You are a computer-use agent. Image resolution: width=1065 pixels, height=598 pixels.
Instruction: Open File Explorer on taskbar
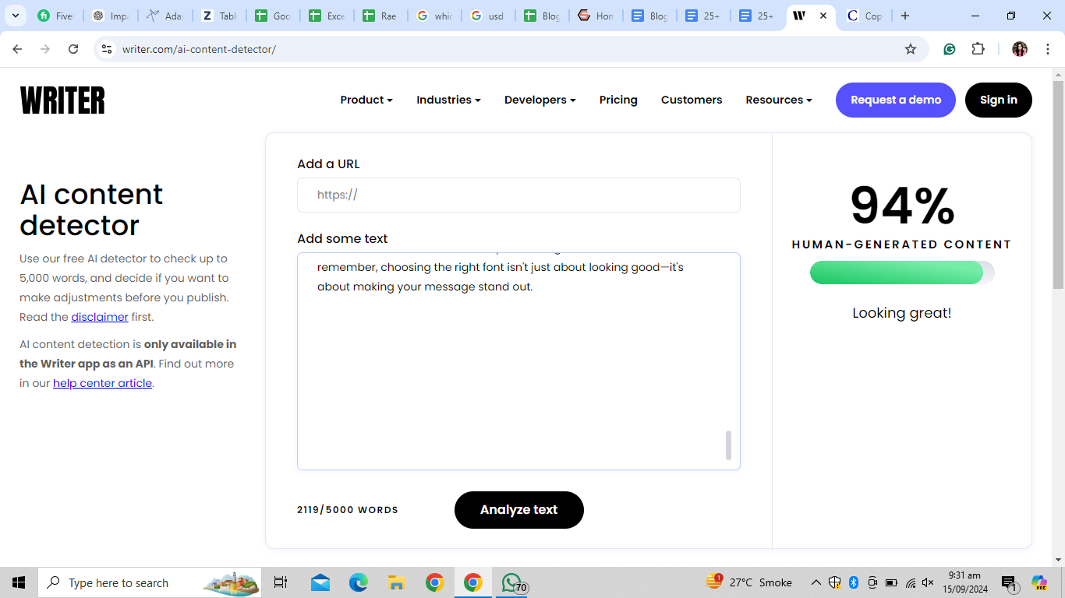tap(396, 582)
